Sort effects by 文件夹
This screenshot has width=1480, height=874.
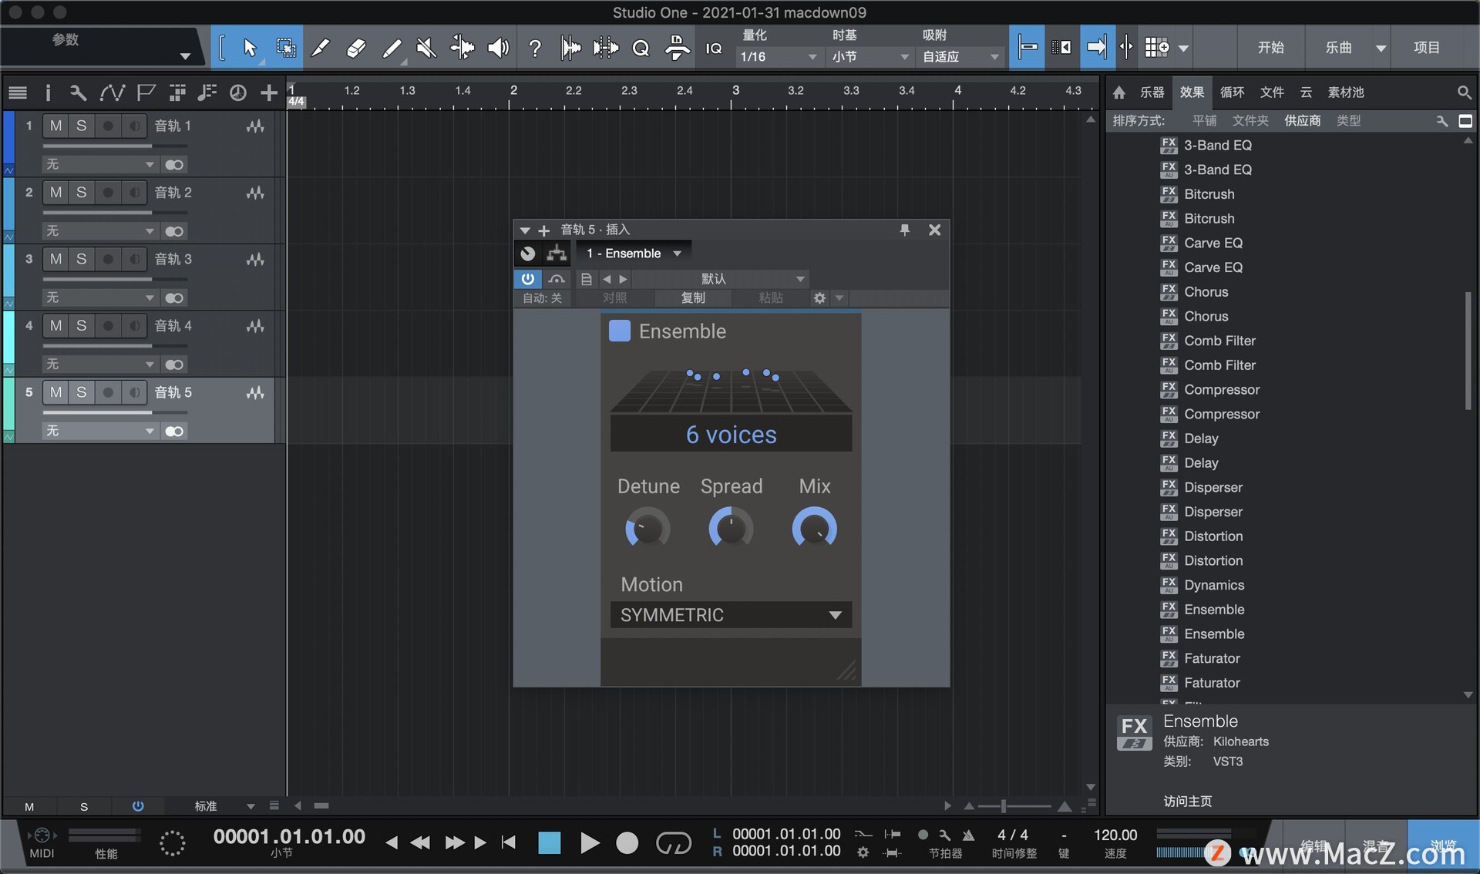pyautogui.click(x=1250, y=120)
